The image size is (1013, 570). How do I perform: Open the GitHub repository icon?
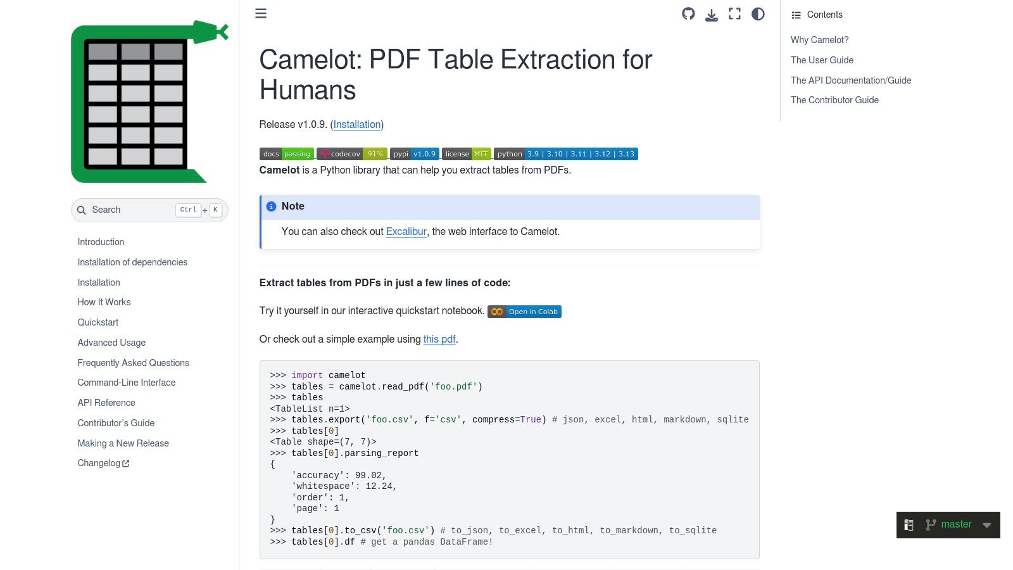pos(688,14)
